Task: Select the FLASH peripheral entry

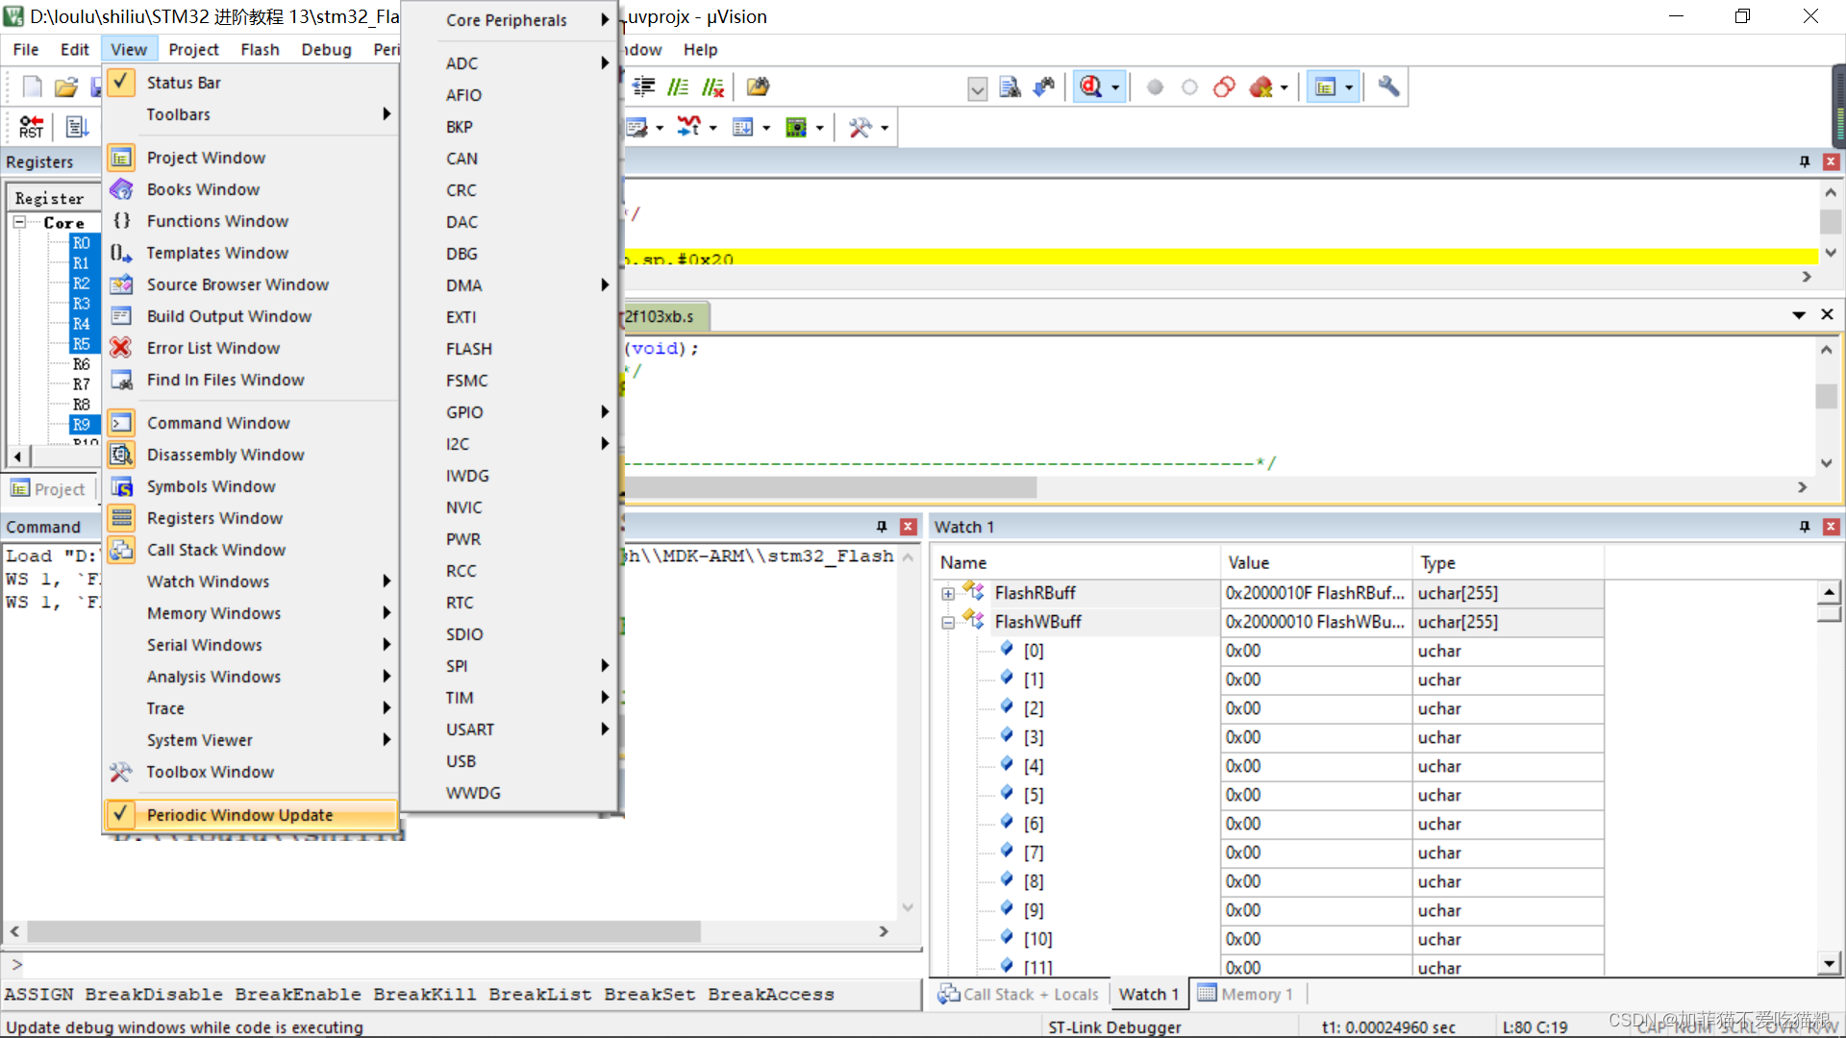Action: (x=510, y=349)
